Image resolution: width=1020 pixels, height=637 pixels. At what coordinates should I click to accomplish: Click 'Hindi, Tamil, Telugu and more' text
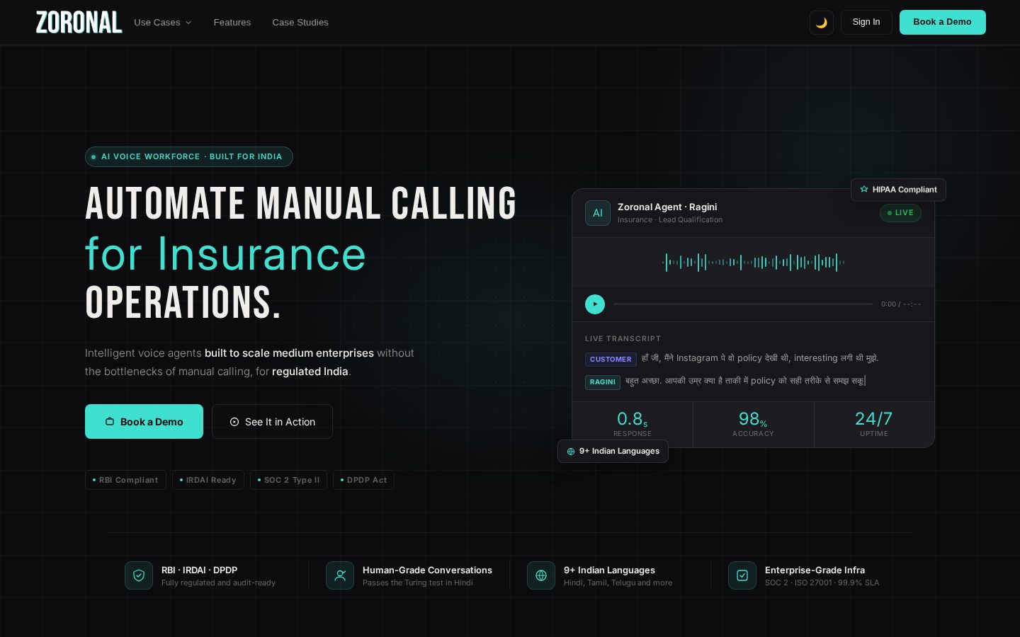(x=618, y=583)
